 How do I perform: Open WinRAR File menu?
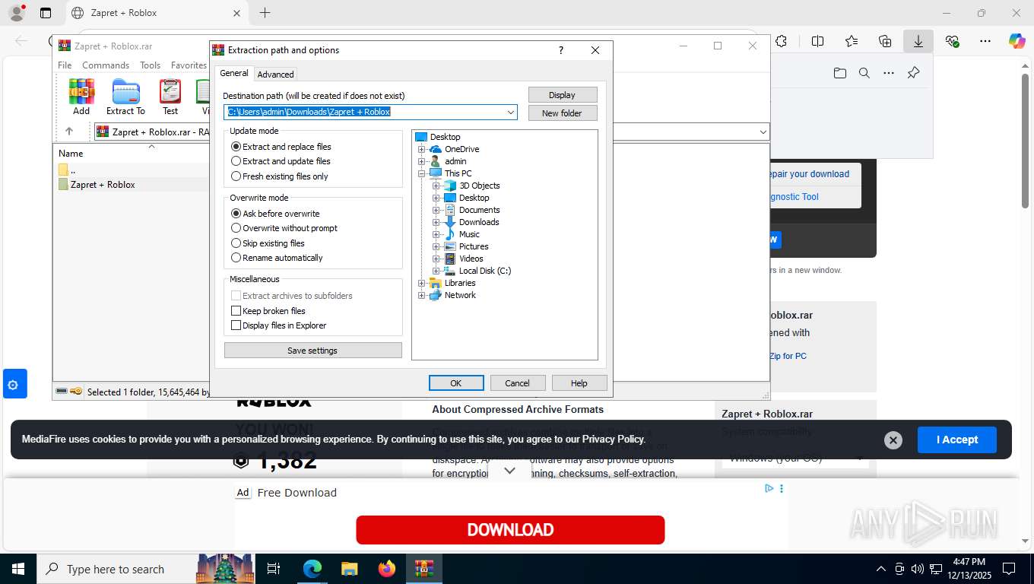coord(65,65)
